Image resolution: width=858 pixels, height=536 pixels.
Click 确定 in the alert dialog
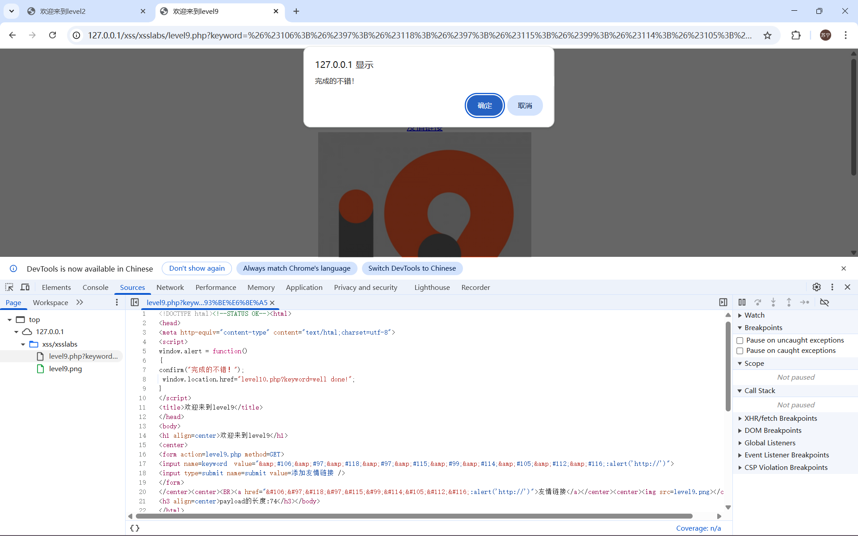coord(484,105)
